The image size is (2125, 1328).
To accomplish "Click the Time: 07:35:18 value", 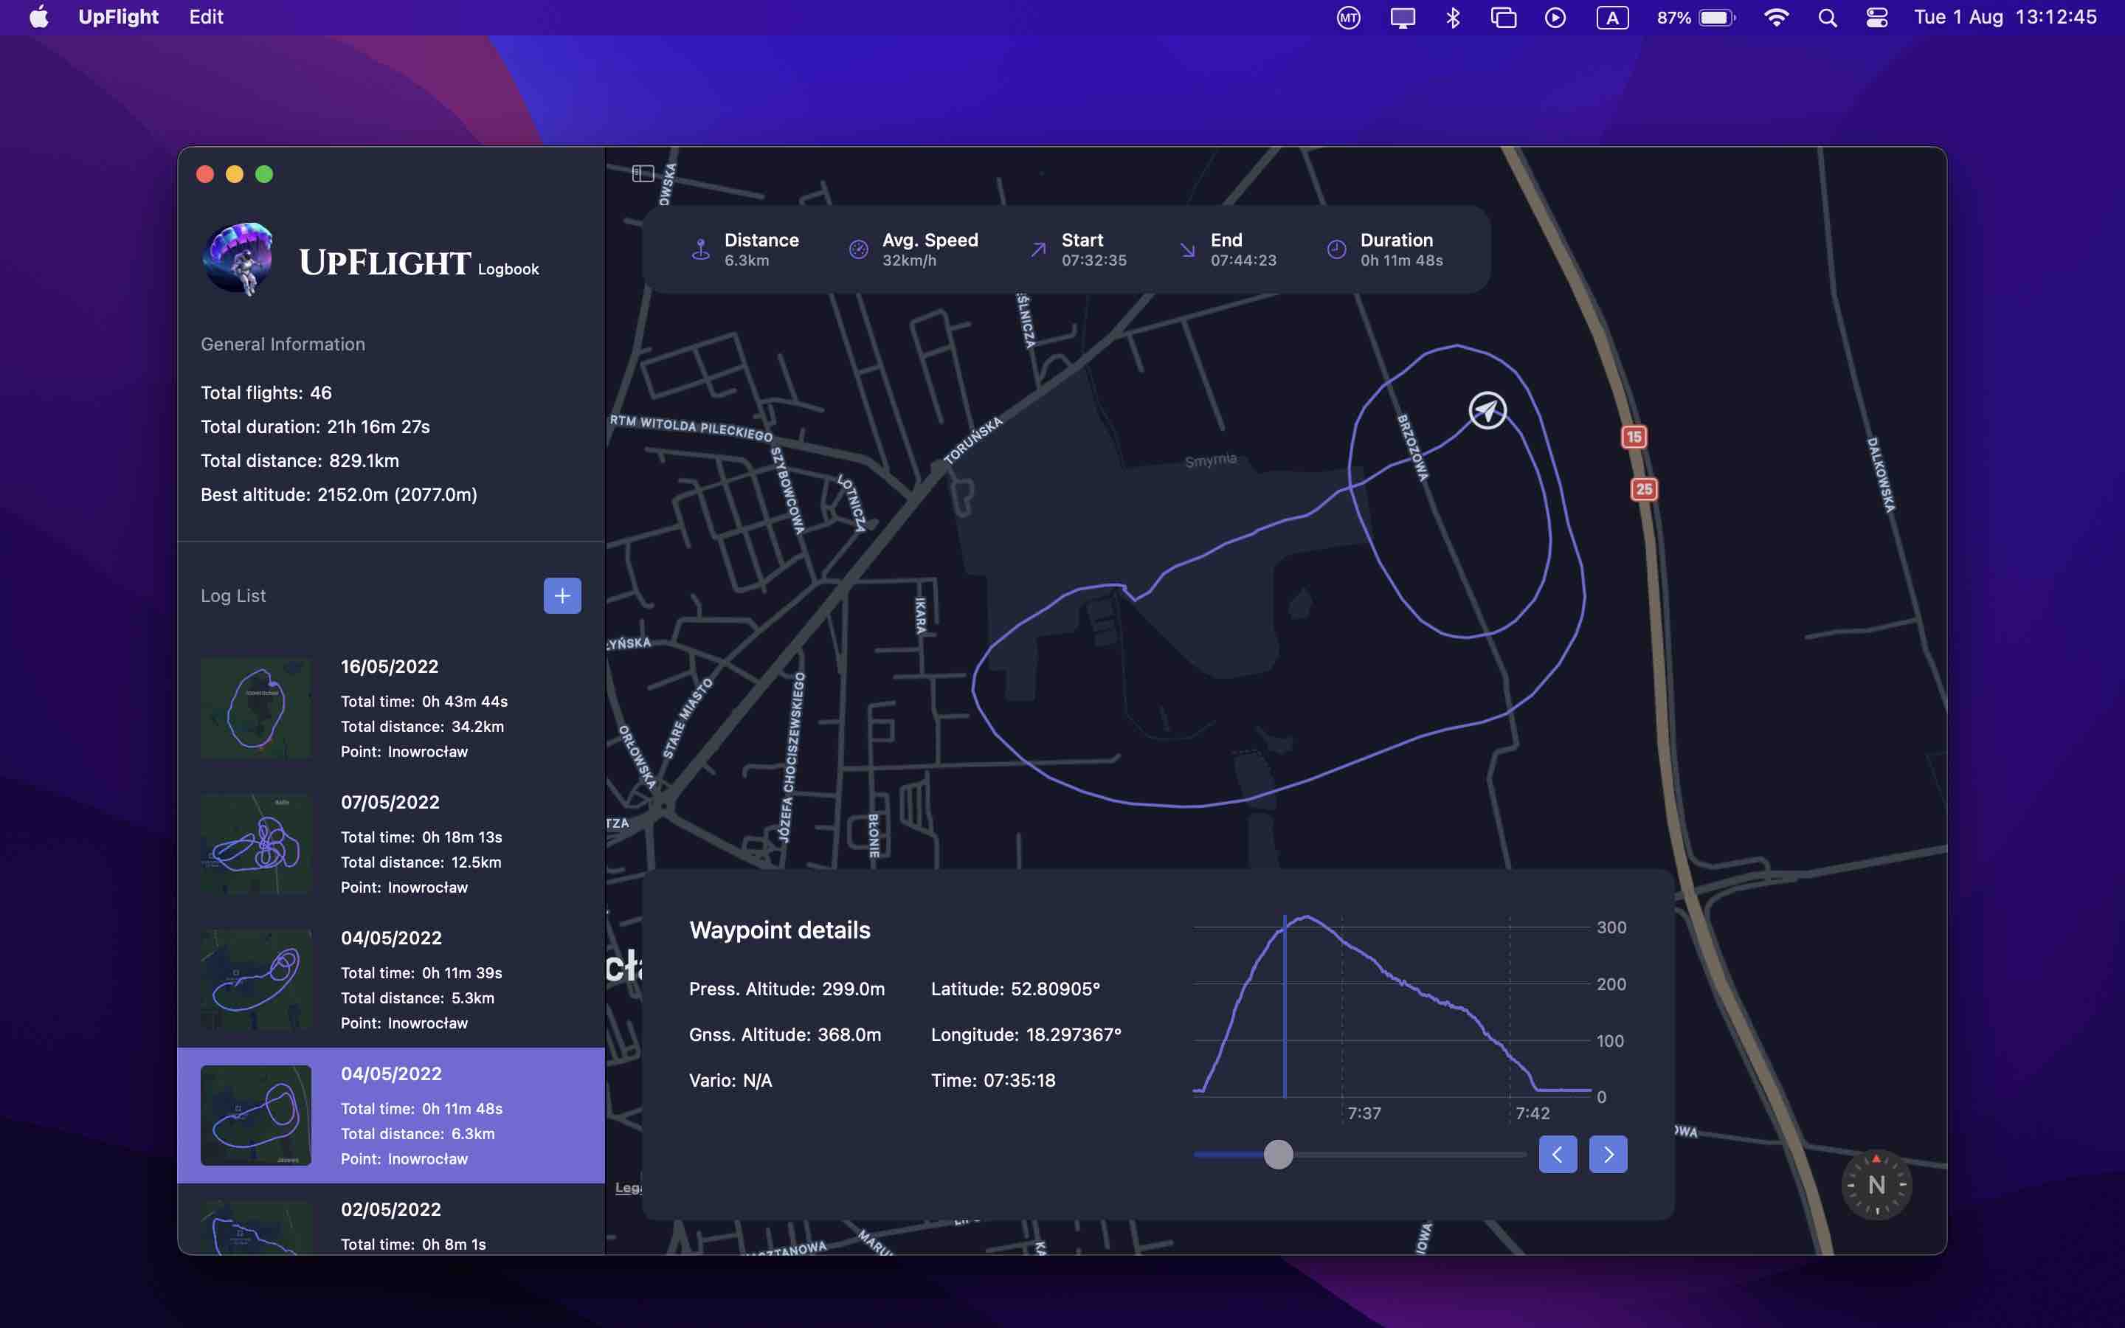I will tap(993, 1080).
